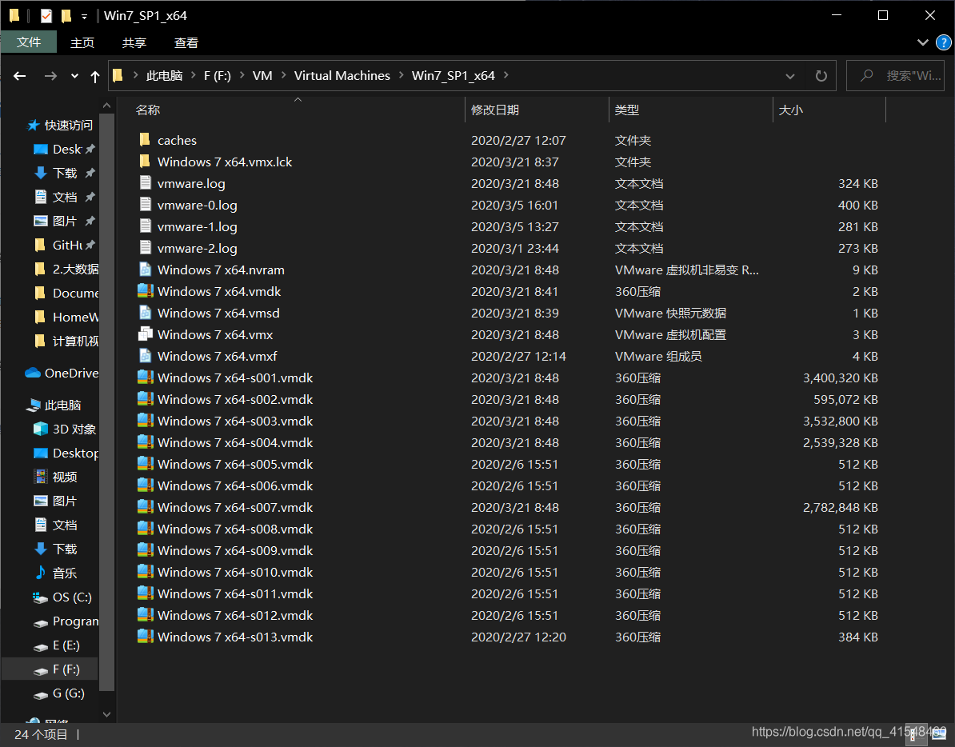Open 此电脑 in navigation pane

coord(54,405)
